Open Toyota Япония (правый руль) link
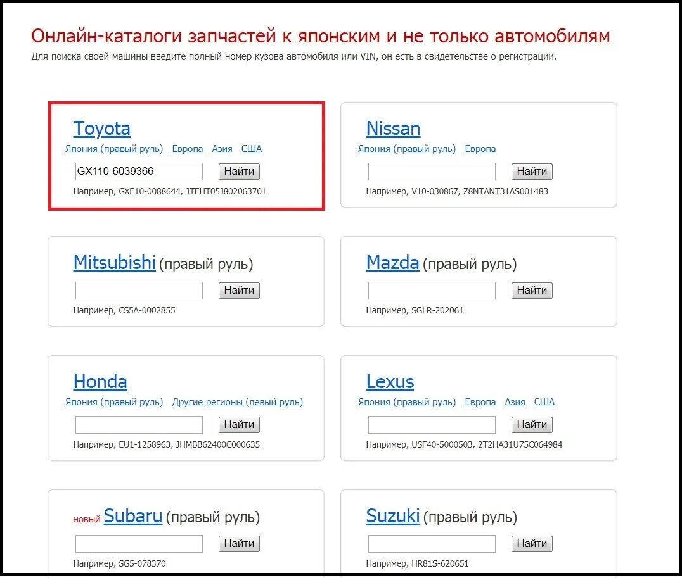The width and height of the screenshot is (682, 578). pos(114,149)
